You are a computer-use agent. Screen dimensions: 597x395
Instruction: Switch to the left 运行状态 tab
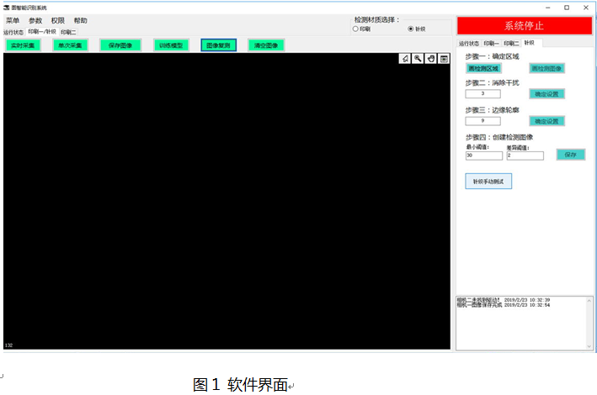coord(13,32)
